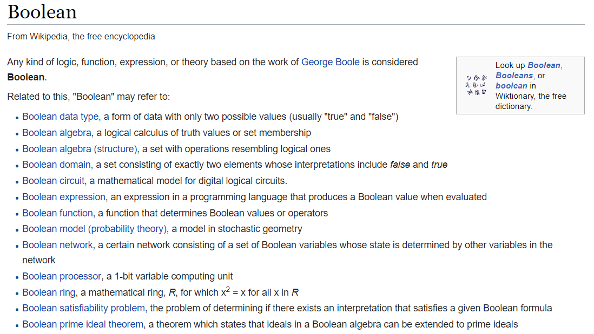Click the "From Wikipedia, the free encyclopedia" tagline
Viewport: 594px width, 334px height.
(81, 37)
